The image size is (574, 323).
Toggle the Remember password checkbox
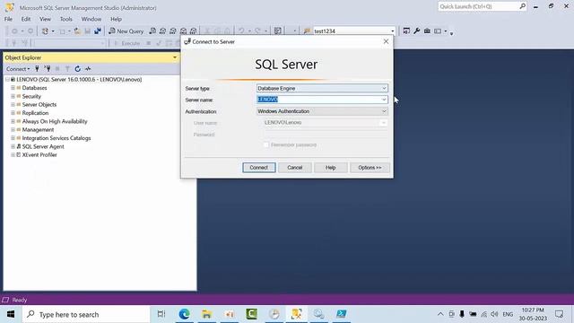point(266,144)
